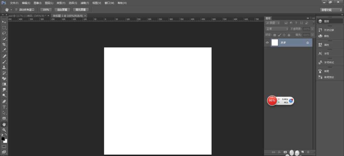The height and width of the screenshot is (156, 344).
Task: Click the black foreground color swatch
Action: pyautogui.click(x=3, y=139)
